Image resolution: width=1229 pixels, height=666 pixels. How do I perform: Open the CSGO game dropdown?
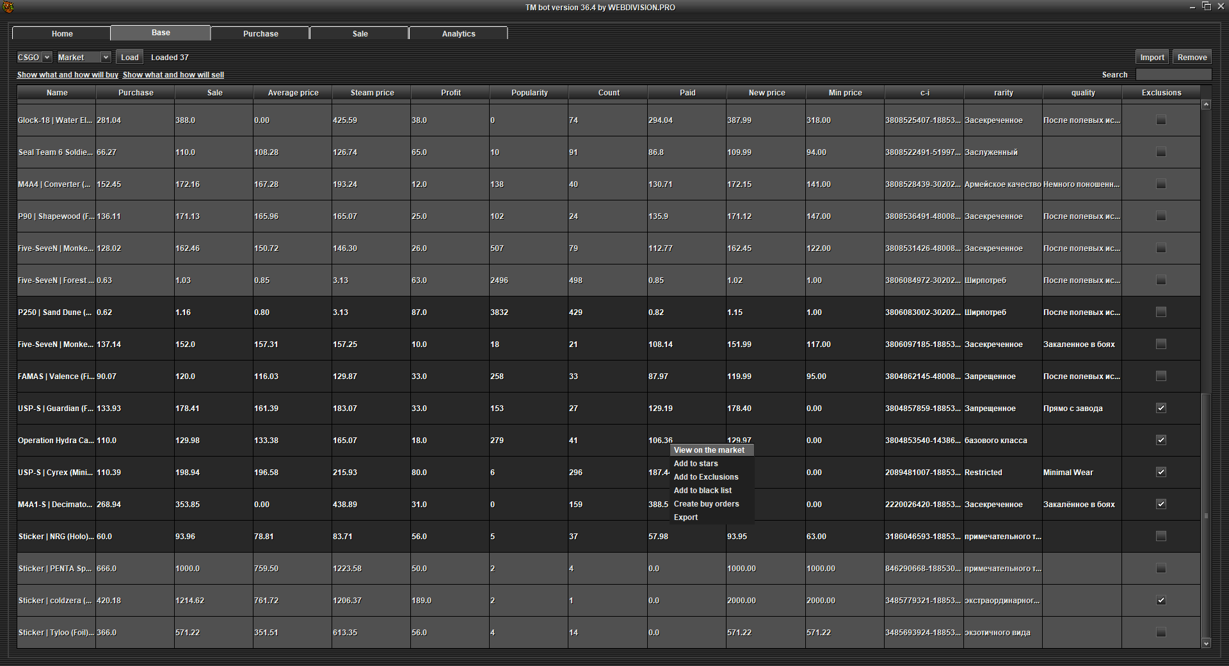pyautogui.click(x=34, y=58)
